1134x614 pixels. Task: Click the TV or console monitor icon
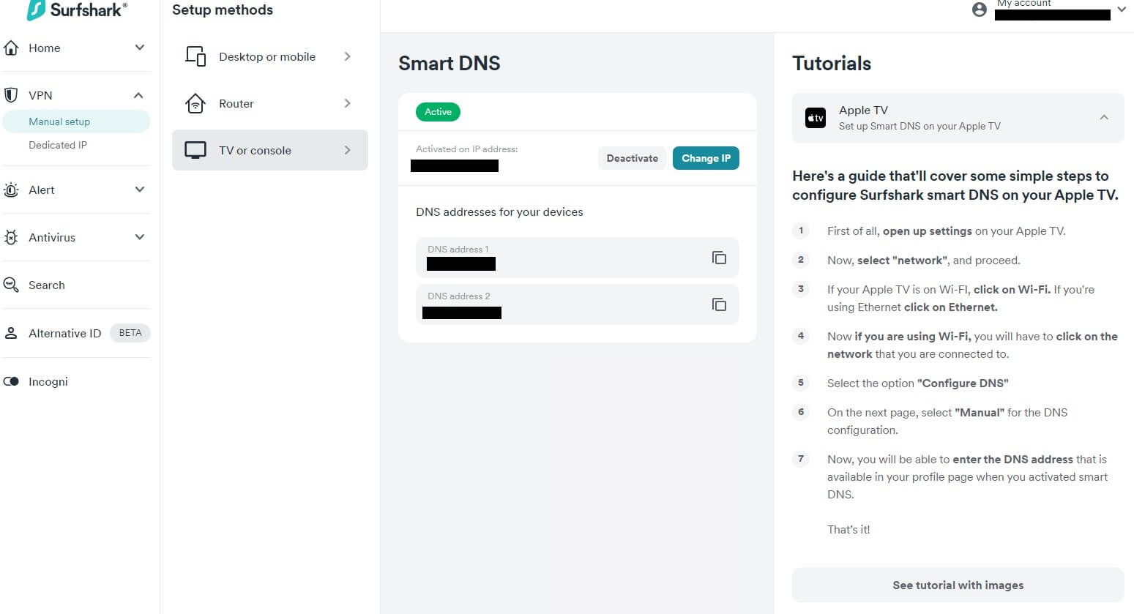[195, 150]
